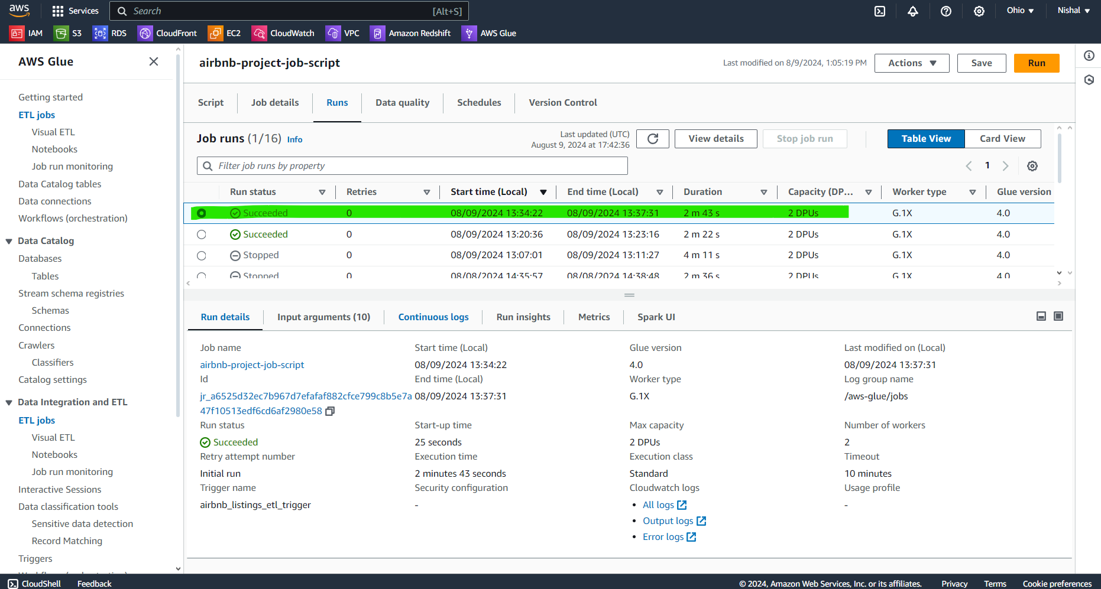The height and width of the screenshot is (589, 1101).
Task: Maximize the run details panel
Action: pos(1058,316)
